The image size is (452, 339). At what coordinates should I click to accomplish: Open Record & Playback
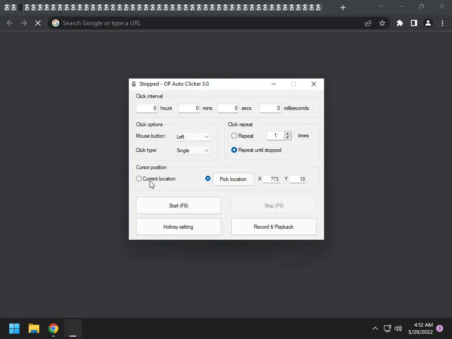pos(274,226)
